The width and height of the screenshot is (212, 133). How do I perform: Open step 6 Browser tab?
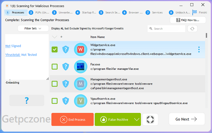click(x=132, y=13)
